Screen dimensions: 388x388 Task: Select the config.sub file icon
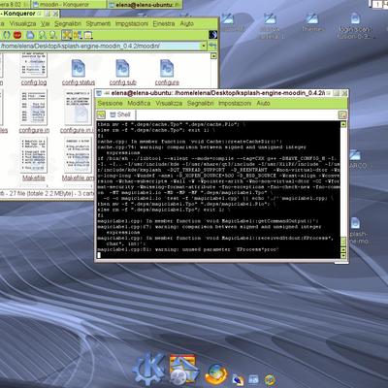[x=122, y=69]
